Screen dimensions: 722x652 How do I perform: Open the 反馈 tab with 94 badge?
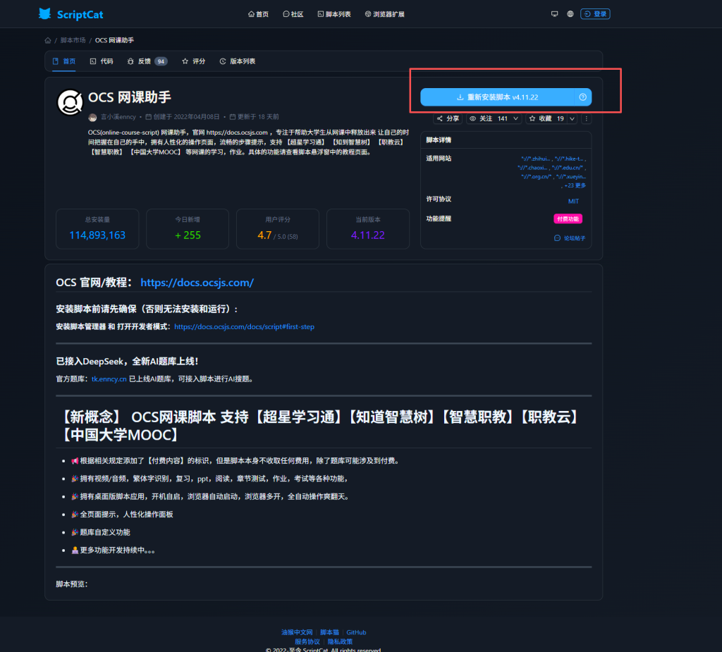[x=146, y=61]
